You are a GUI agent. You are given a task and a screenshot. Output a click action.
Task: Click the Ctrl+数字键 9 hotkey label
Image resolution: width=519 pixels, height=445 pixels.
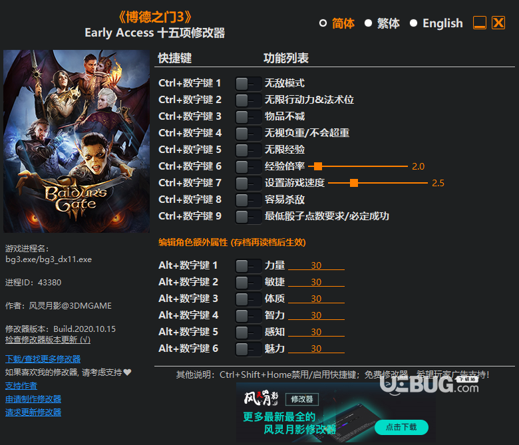tap(190, 216)
